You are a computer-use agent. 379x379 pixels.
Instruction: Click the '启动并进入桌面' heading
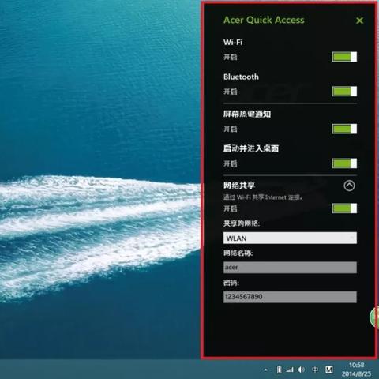pos(251,148)
